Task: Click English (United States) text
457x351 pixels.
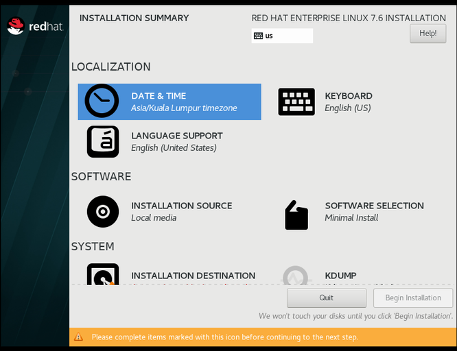Action: [x=174, y=148]
